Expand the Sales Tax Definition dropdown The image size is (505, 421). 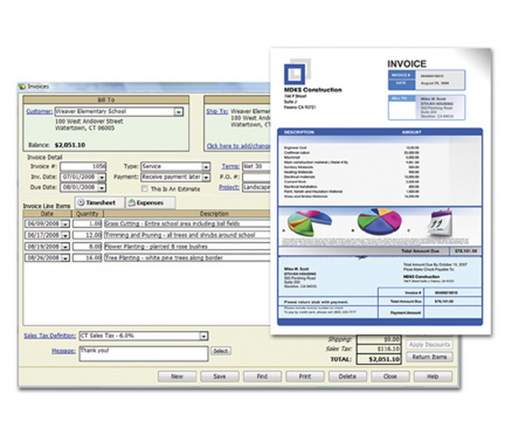[203, 336]
